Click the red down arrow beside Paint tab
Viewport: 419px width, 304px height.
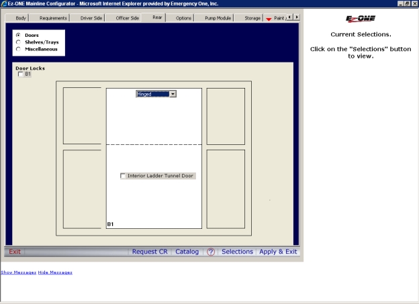(269, 19)
